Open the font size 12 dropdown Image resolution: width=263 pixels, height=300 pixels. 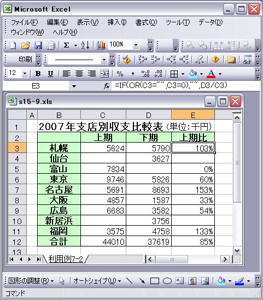pyautogui.click(x=25, y=73)
